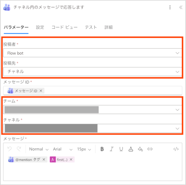Apply underline formatting in message editor
This screenshot has width=186, height=185.
point(121,149)
